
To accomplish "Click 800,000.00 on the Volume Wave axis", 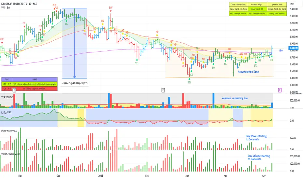I will click(x=294, y=156).
